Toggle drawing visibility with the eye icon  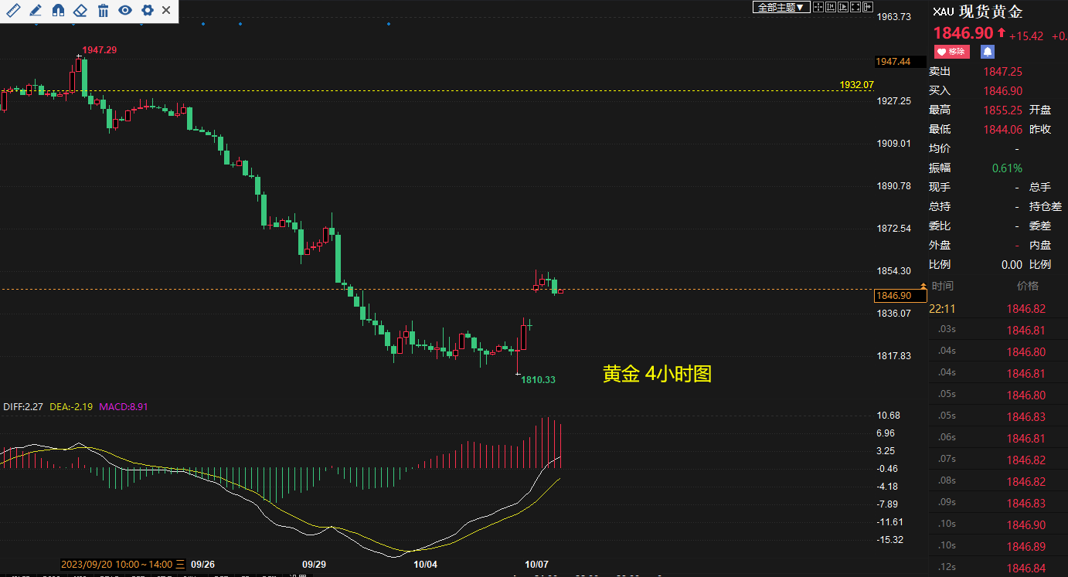pos(125,10)
